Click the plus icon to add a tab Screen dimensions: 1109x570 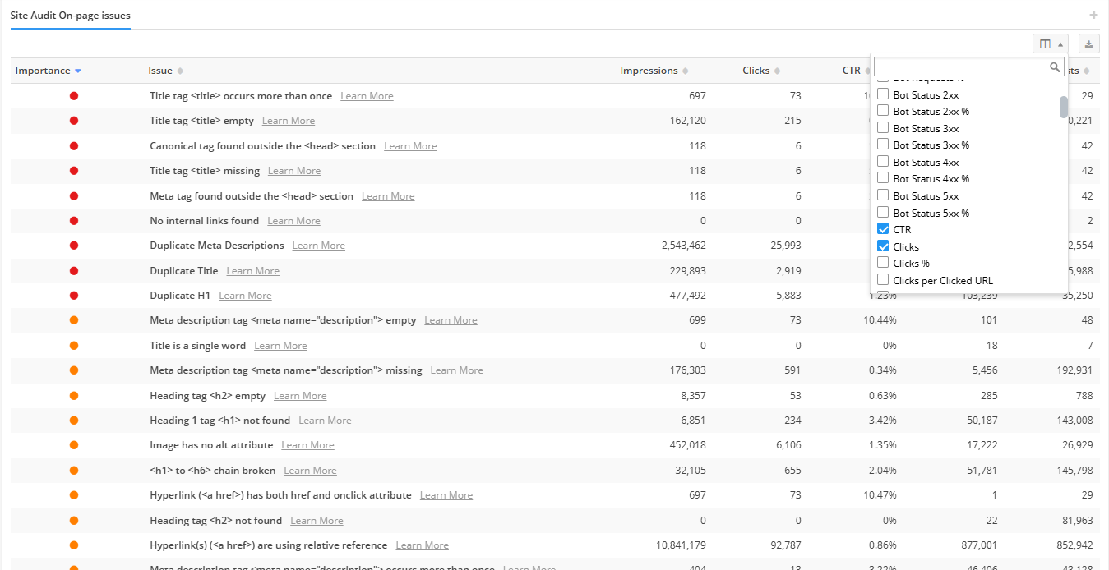[x=1093, y=16]
